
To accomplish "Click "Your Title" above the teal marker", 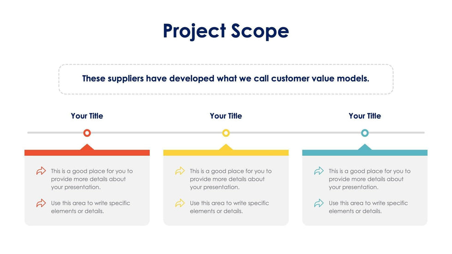I will [365, 116].
